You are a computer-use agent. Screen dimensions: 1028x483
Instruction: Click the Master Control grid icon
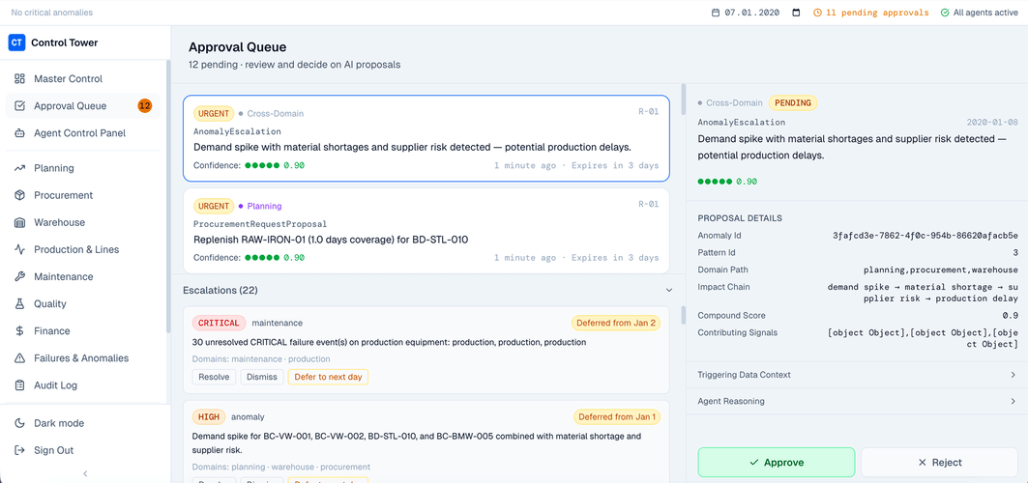(19, 78)
